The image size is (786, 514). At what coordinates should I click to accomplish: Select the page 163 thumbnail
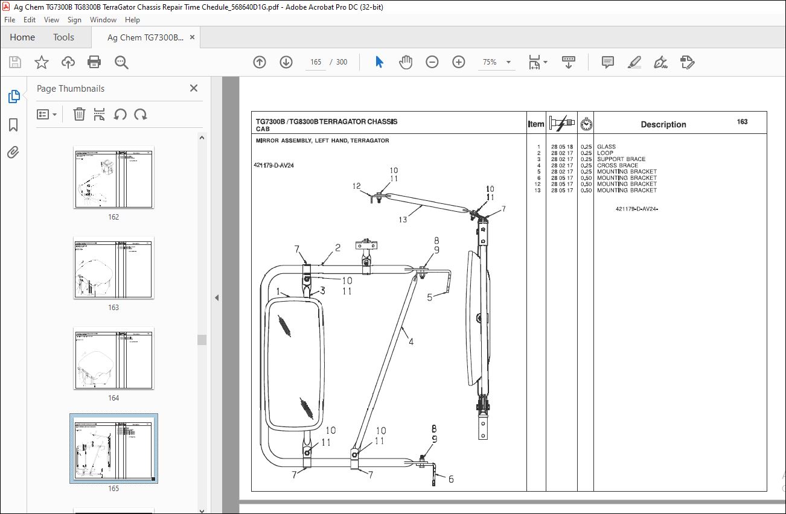click(x=113, y=267)
